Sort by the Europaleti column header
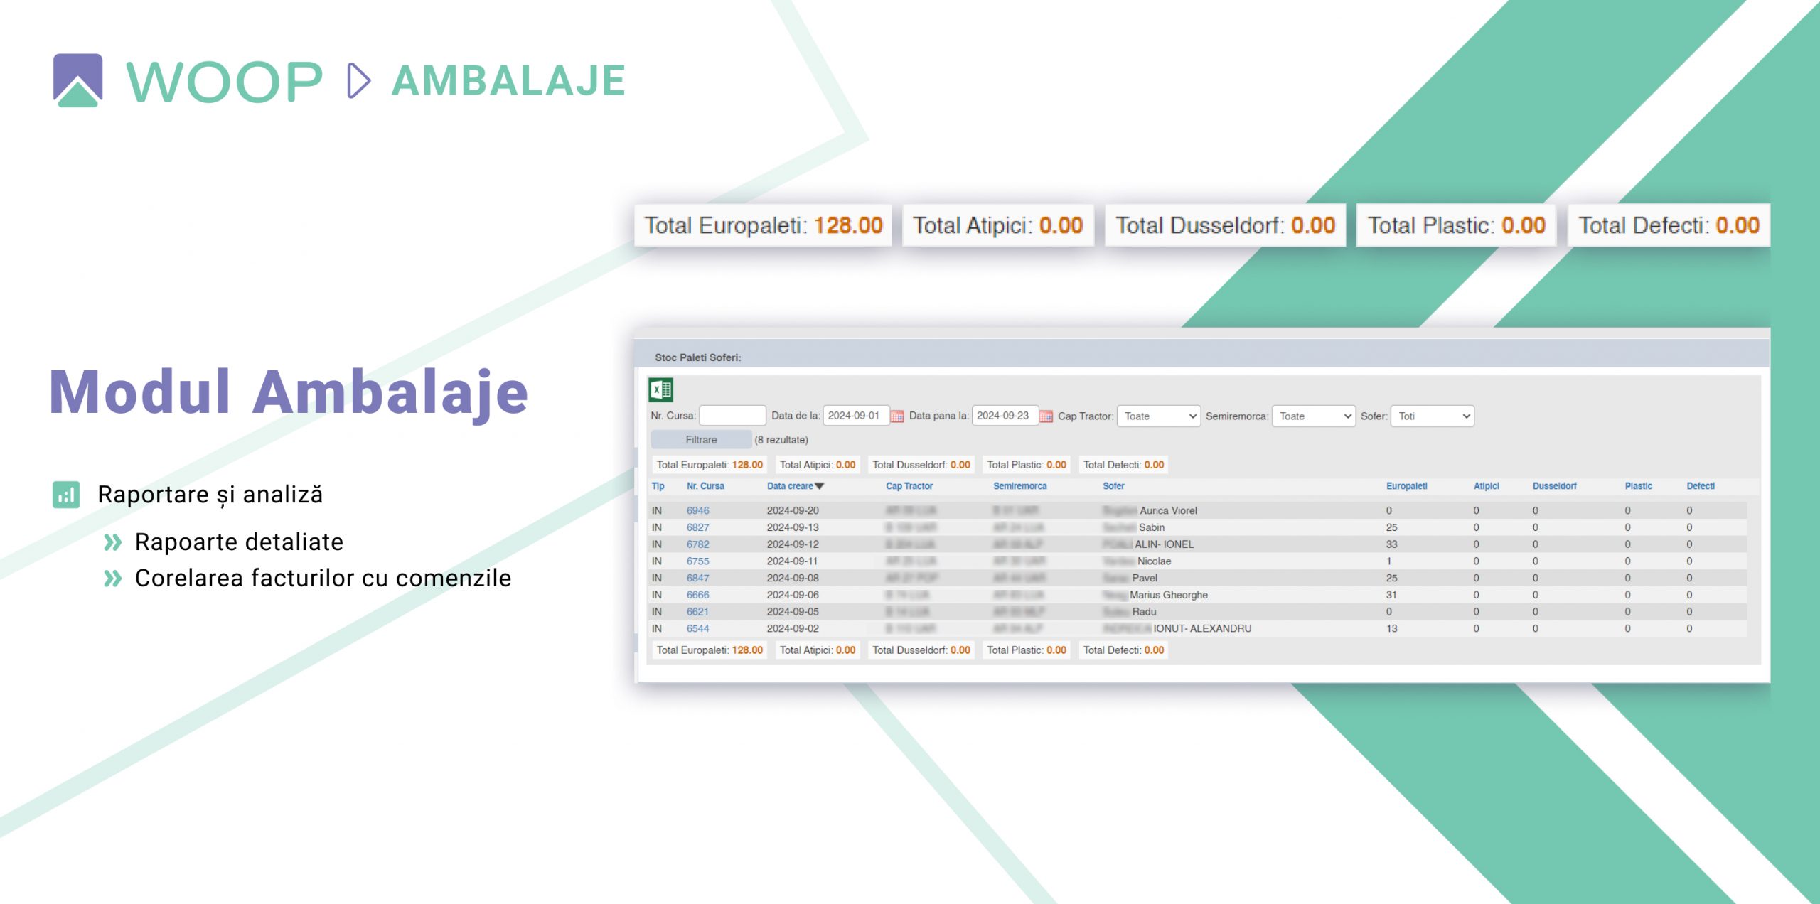The image size is (1820, 904). [x=1406, y=486]
